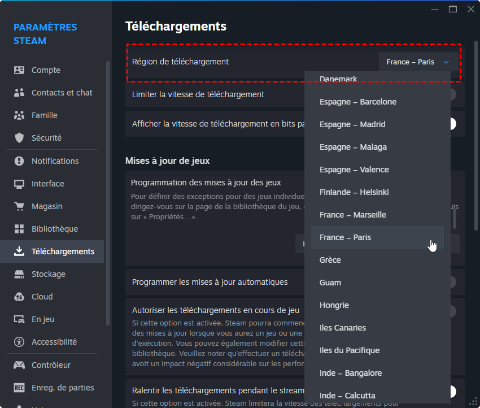Select the Accessibilité settings page
Viewport: 480px width, 408px height.
(52, 342)
